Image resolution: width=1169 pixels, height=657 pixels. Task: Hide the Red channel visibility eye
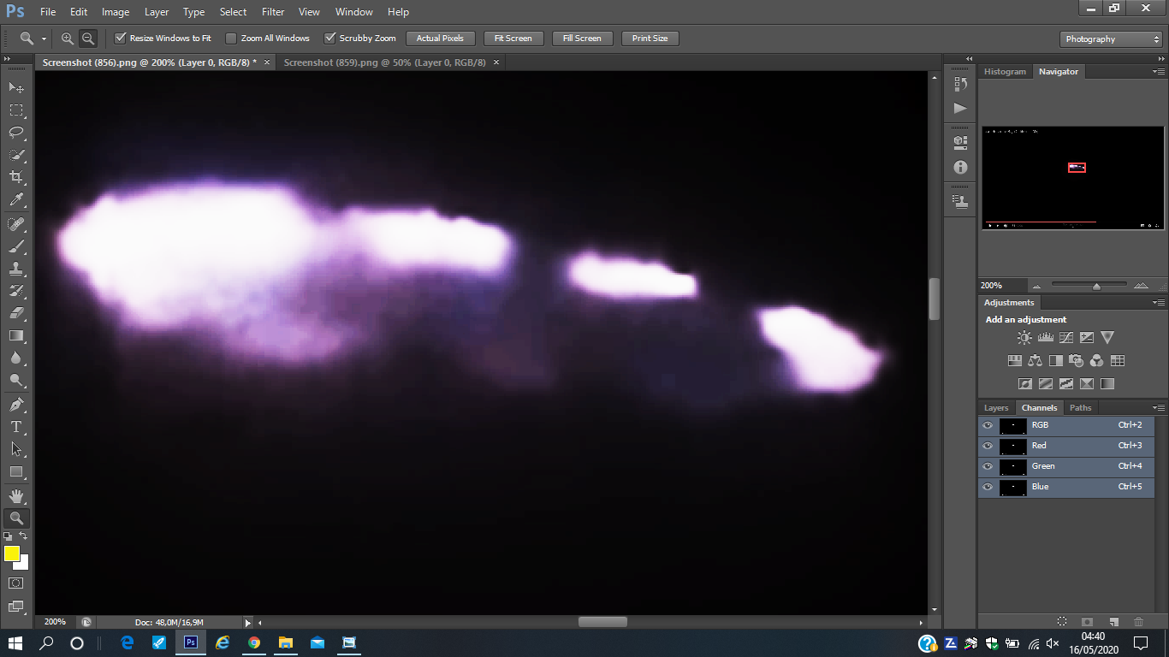tap(988, 446)
